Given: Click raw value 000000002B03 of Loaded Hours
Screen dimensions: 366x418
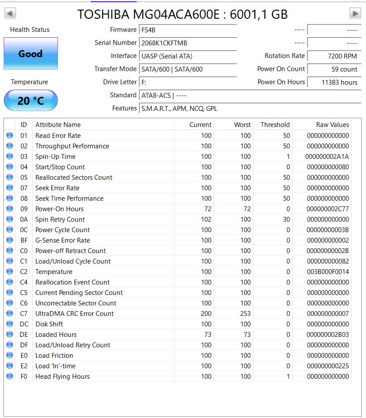Looking at the screenshot, I should point(328,334).
